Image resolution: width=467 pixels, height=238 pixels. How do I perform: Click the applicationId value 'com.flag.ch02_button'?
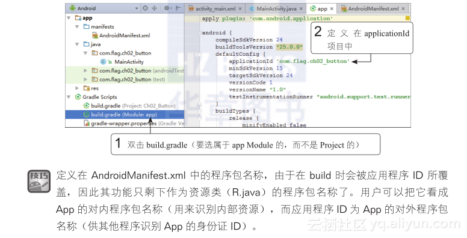(x=313, y=61)
